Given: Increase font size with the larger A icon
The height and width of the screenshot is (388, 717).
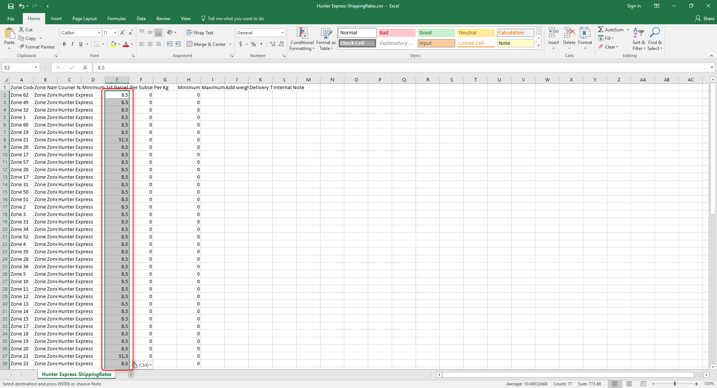Looking at the screenshot, I should 122,33.
